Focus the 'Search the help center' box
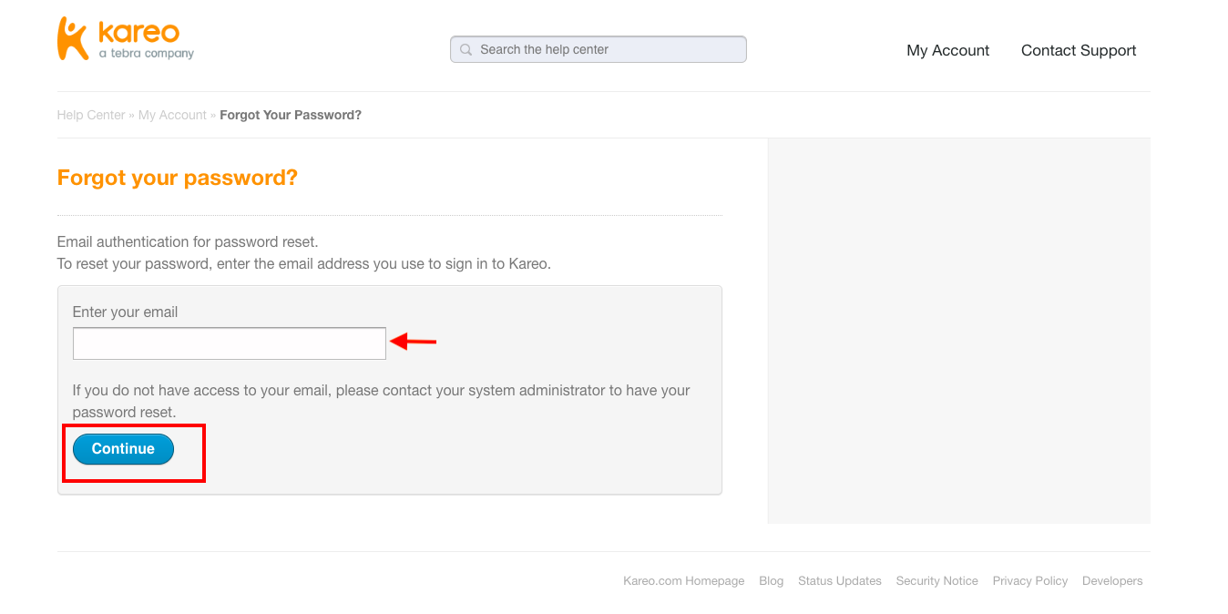 click(599, 49)
